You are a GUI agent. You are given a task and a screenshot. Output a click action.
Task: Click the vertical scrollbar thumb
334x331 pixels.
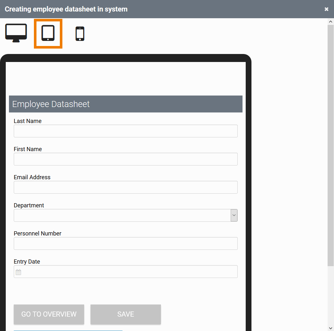(x=330, y=145)
